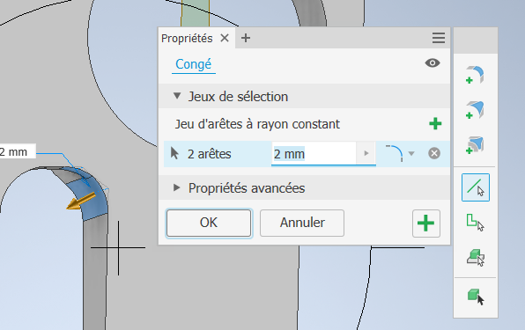This screenshot has width=525, height=330.
Task: Open the Propriétés panel hamburger menu
Action: click(439, 38)
